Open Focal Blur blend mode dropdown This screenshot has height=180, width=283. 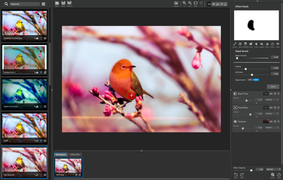[x=272, y=114]
